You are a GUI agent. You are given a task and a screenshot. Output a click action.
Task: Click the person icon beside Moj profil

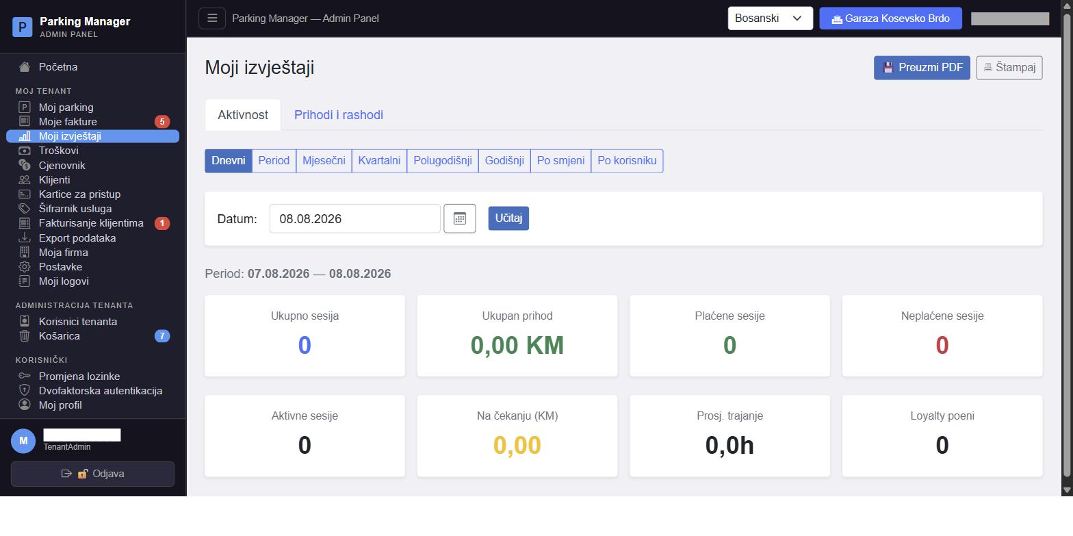coord(25,405)
